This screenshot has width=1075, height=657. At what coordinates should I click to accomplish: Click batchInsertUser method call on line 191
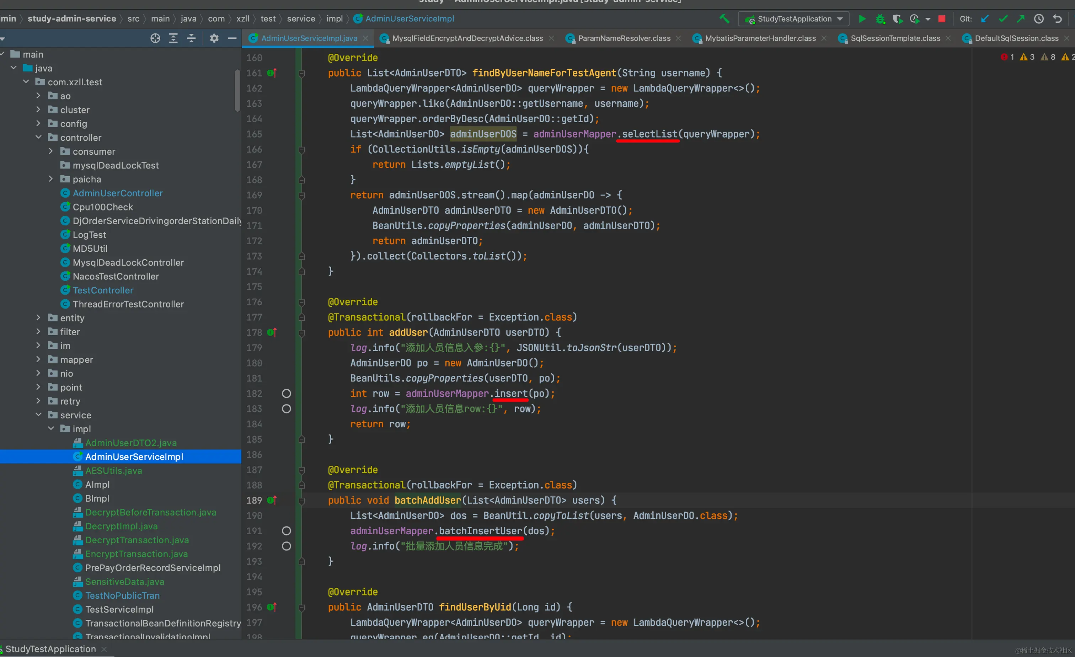(x=480, y=531)
